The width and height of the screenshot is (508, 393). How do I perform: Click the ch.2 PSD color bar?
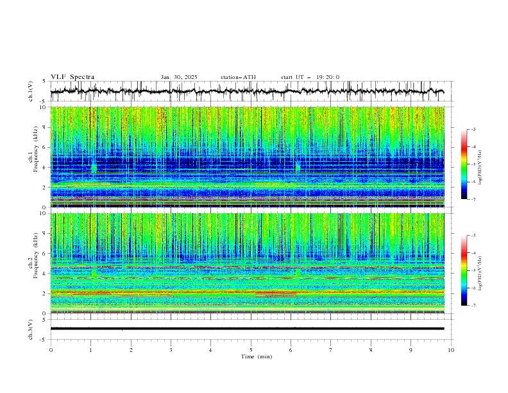(x=464, y=270)
